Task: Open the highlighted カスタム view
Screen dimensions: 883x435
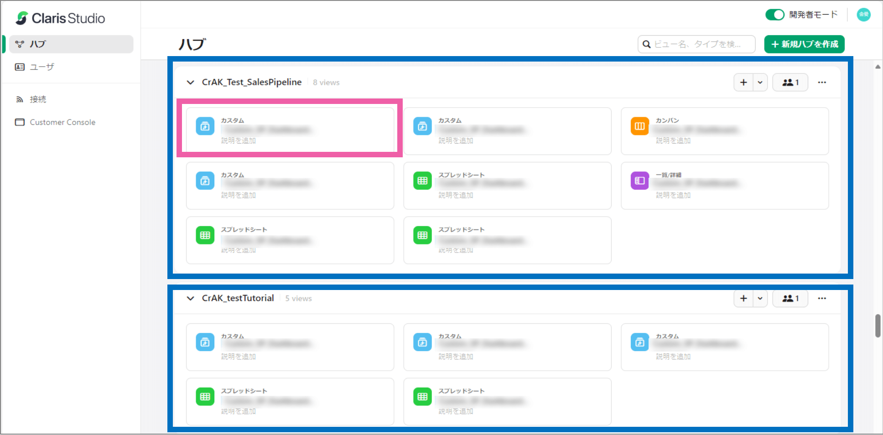Action: [290, 130]
